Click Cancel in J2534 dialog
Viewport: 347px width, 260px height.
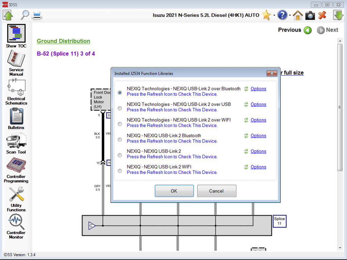tap(217, 191)
